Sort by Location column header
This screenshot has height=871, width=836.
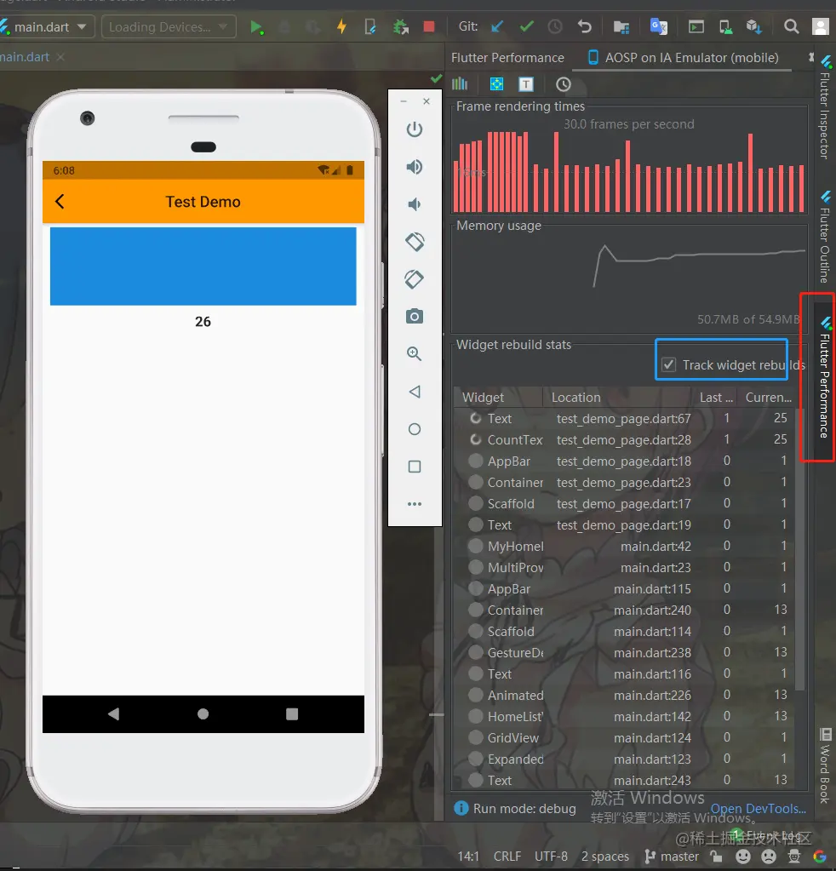point(617,397)
